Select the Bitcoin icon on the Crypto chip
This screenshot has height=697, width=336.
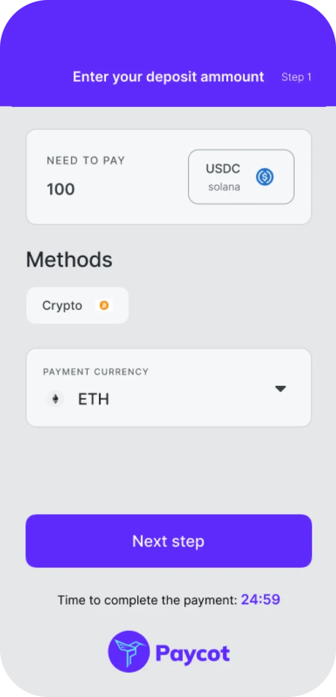click(x=104, y=305)
